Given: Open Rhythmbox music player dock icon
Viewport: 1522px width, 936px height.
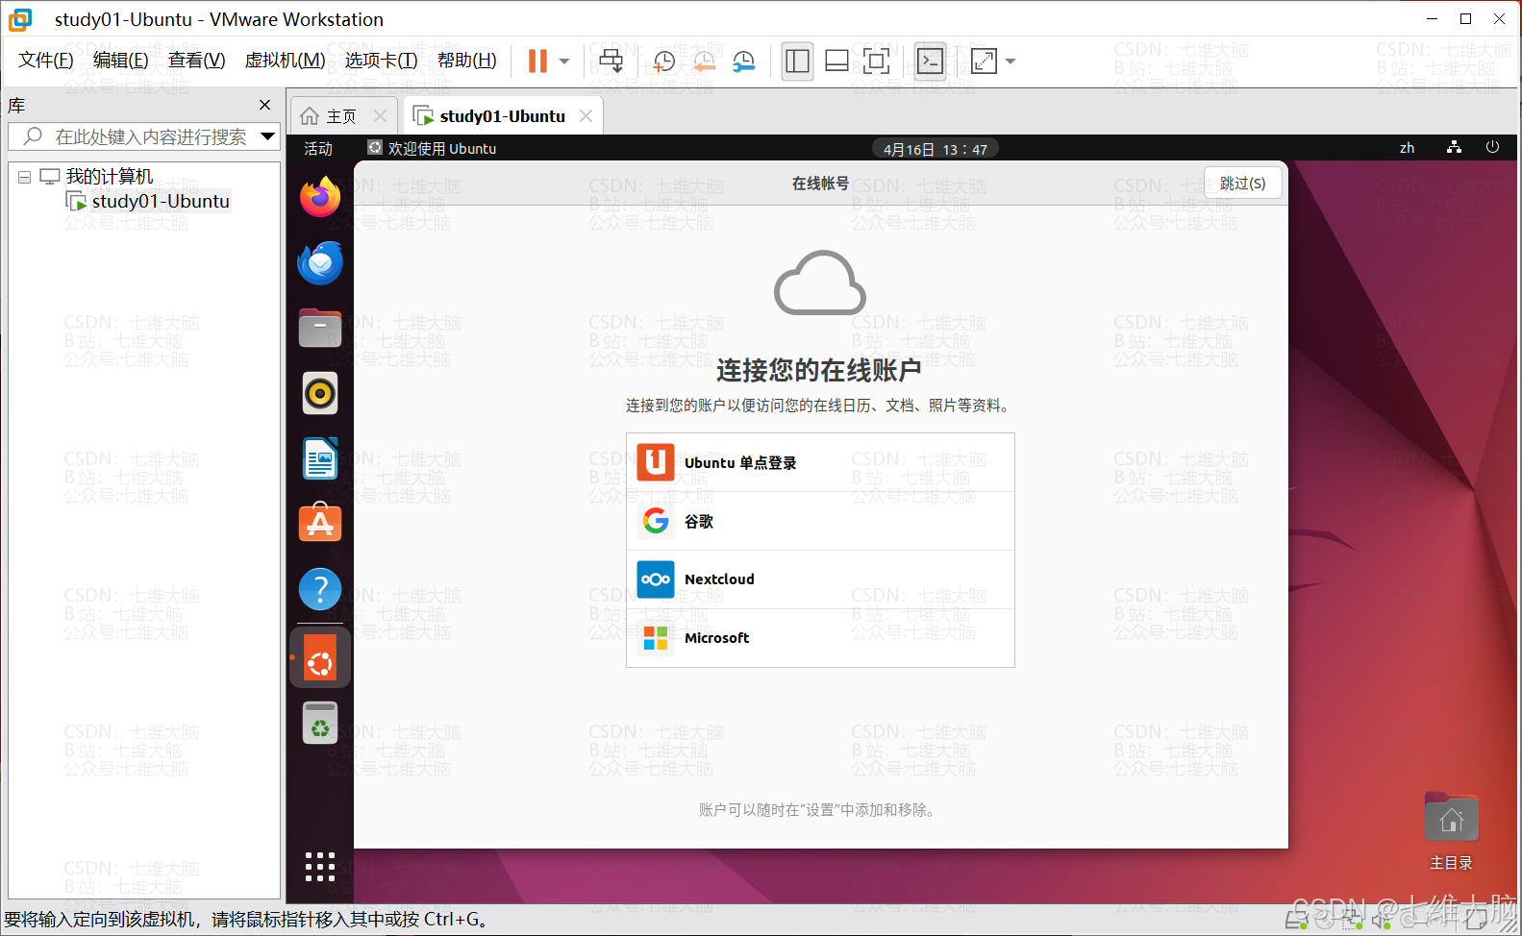Looking at the screenshot, I should coord(320,393).
